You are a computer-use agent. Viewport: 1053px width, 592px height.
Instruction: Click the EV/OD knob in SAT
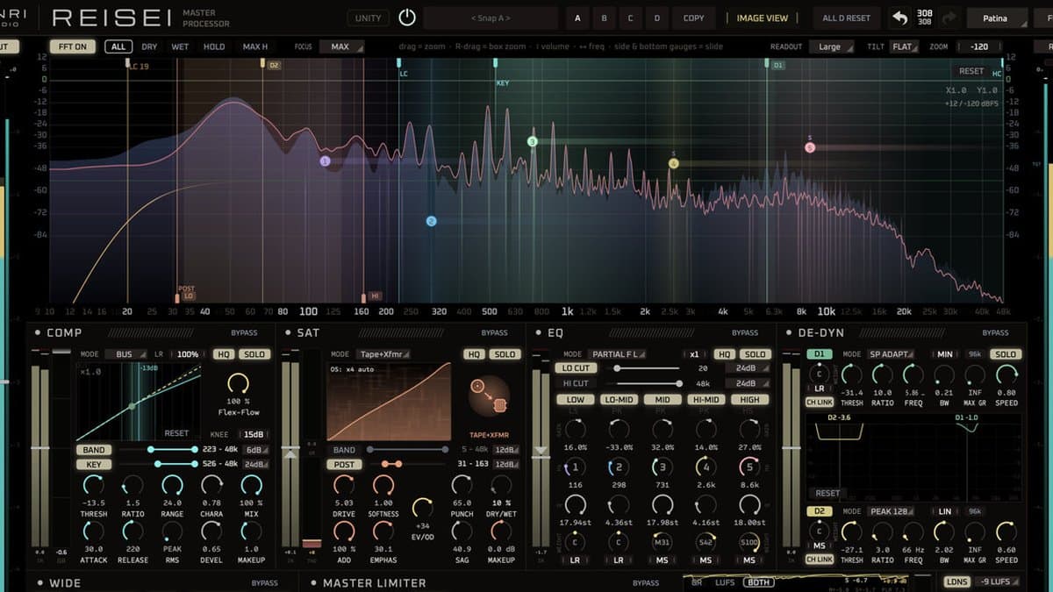tap(422, 508)
